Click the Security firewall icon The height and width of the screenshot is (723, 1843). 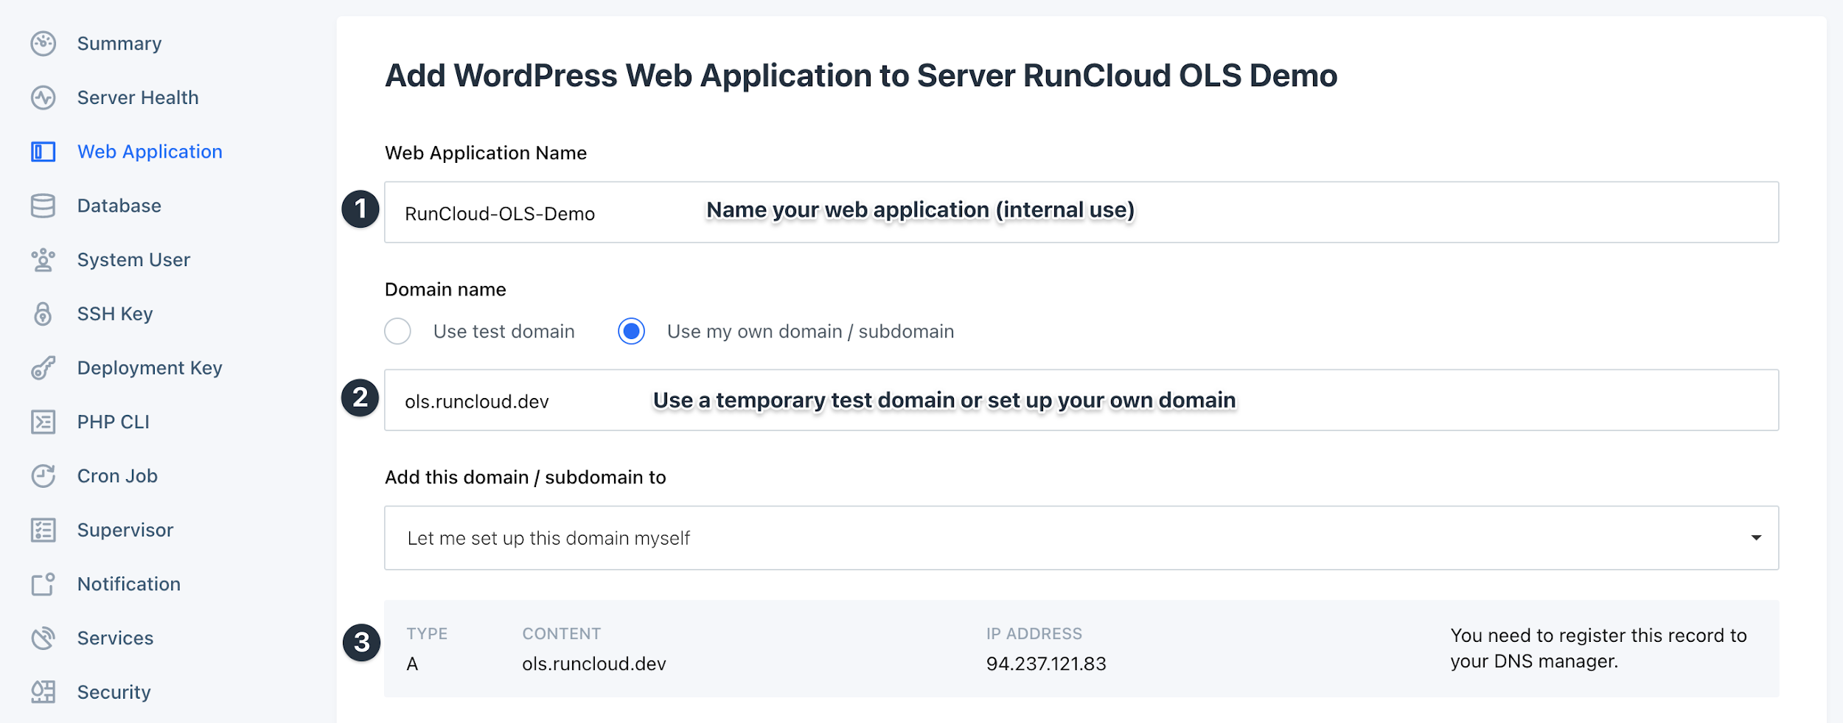[43, 692]
